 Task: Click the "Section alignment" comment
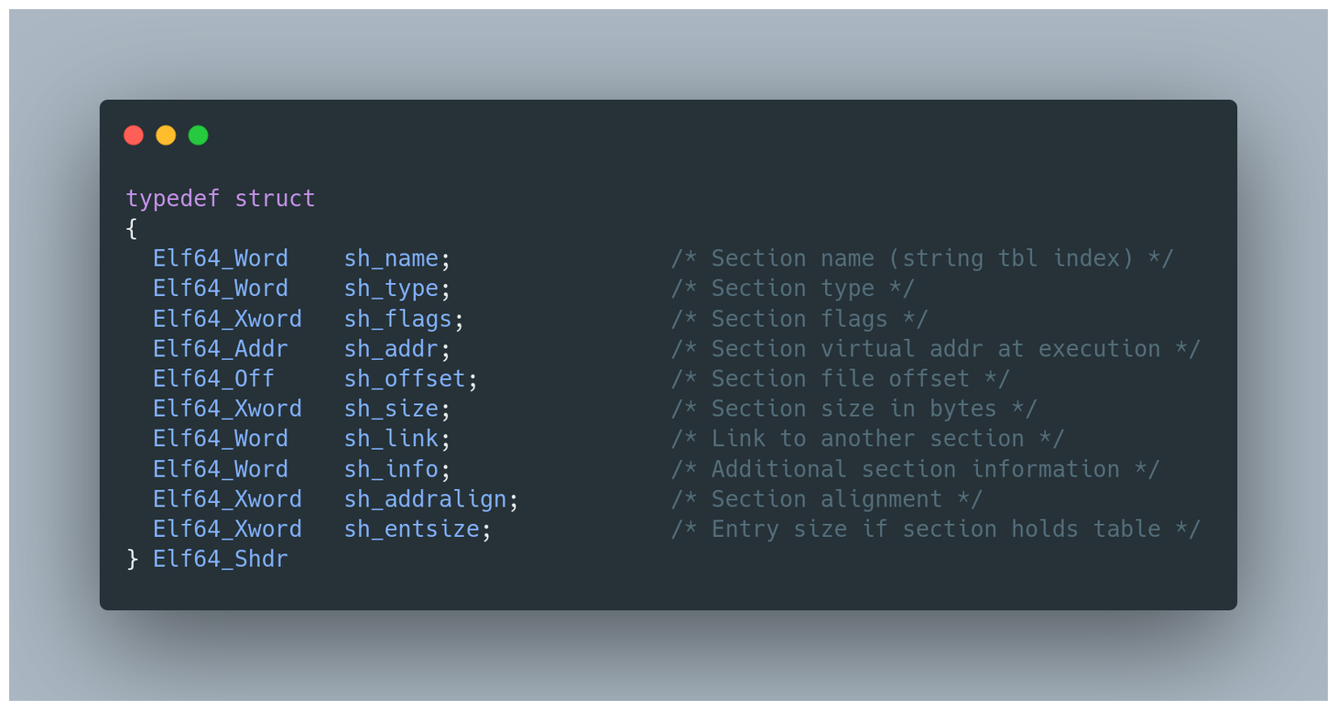(826, 499)
